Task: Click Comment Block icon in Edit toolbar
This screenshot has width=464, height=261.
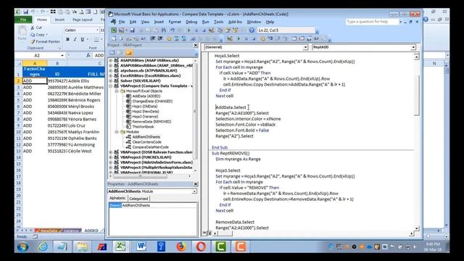Action: click(x=176, y=38)
